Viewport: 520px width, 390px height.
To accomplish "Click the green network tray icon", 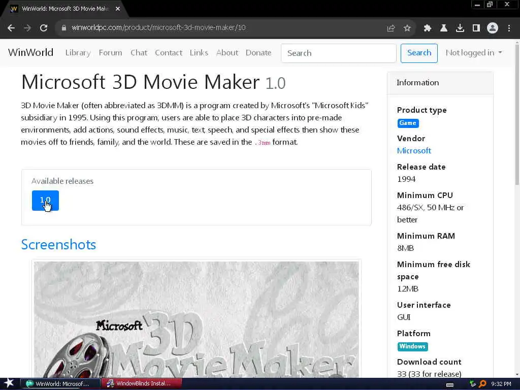I will pyautogui.click(x=473, y=384).
